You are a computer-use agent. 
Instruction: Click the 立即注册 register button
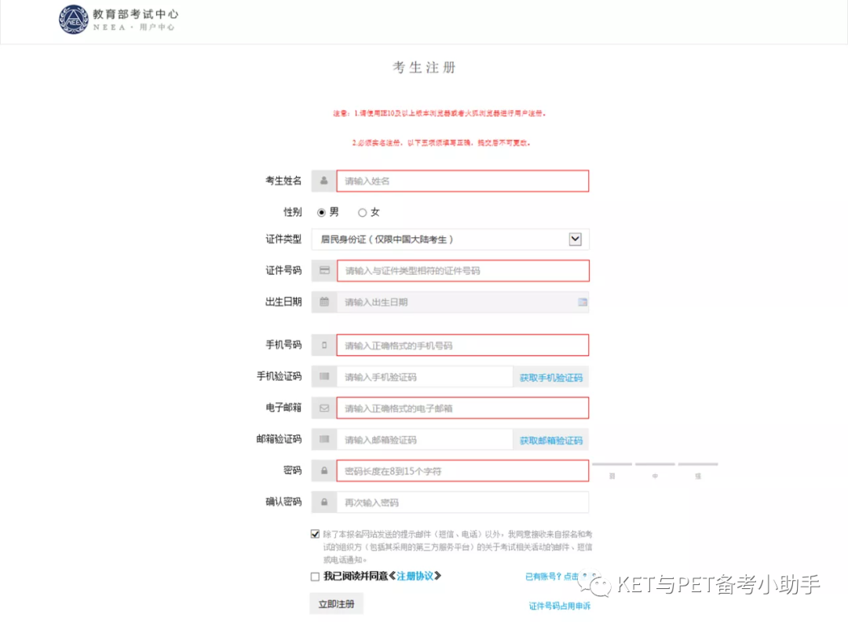point(336,604)
